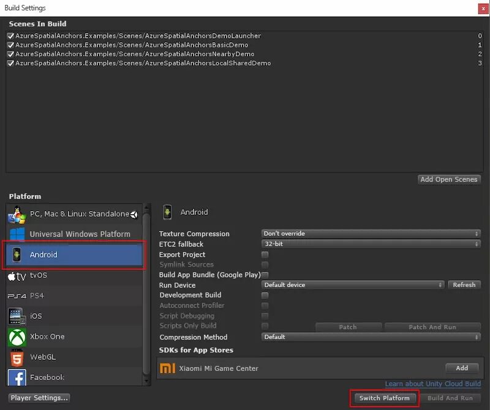Click the Android robot icon in platform list
Image resolution: width=490 pixels, height=410 pixels.
click(17, 255)
